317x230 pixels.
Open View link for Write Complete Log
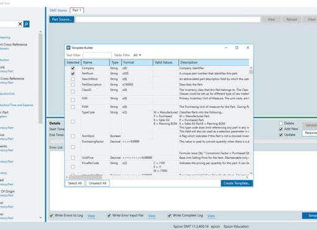point(211,216)
